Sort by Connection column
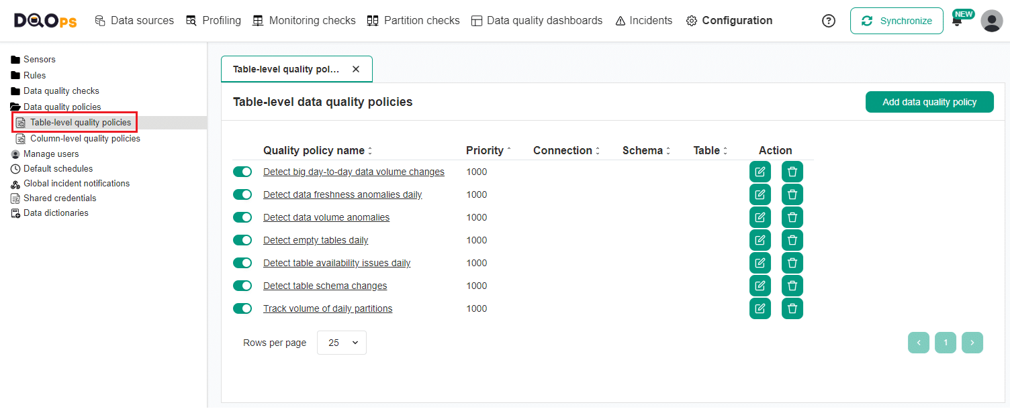The image size is (1010, 409). click(567, 151)
